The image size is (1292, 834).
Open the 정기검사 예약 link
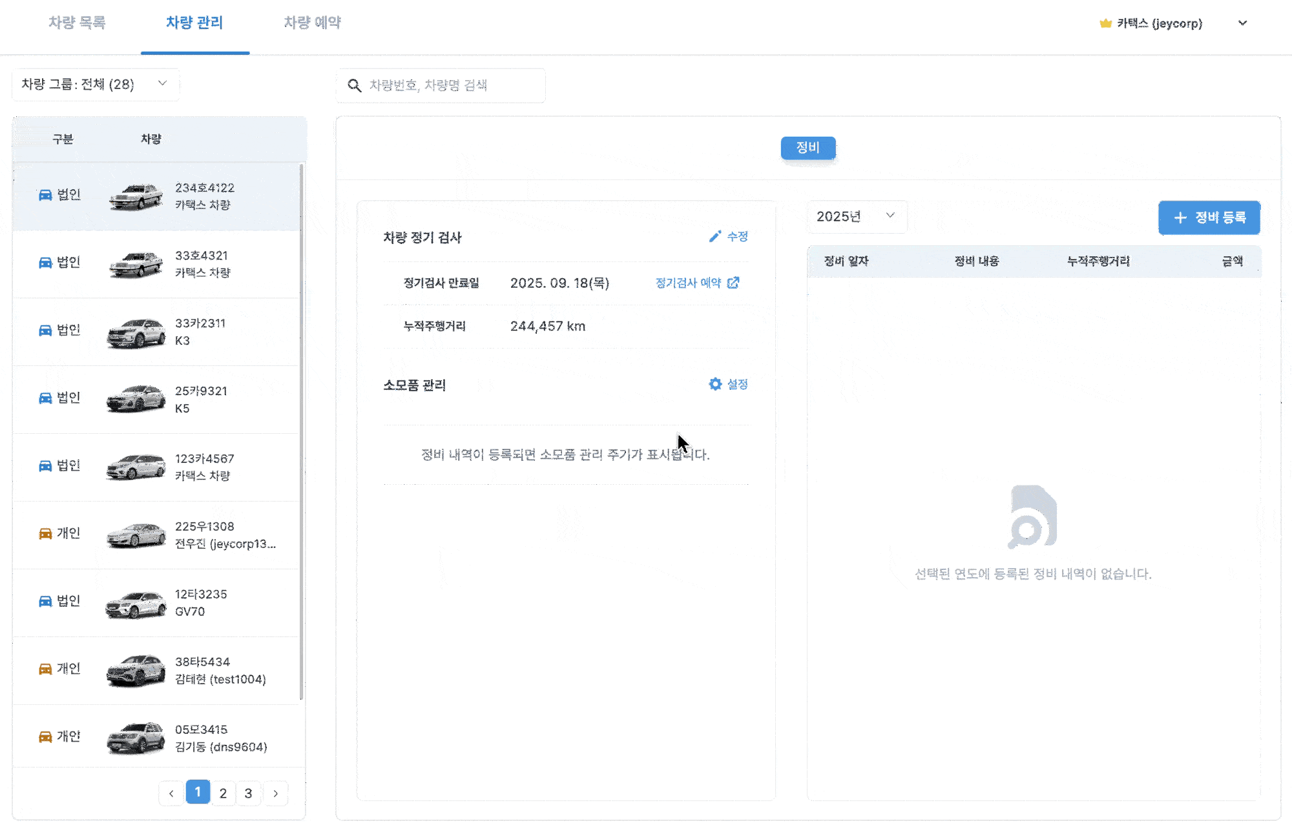point(688,283)
